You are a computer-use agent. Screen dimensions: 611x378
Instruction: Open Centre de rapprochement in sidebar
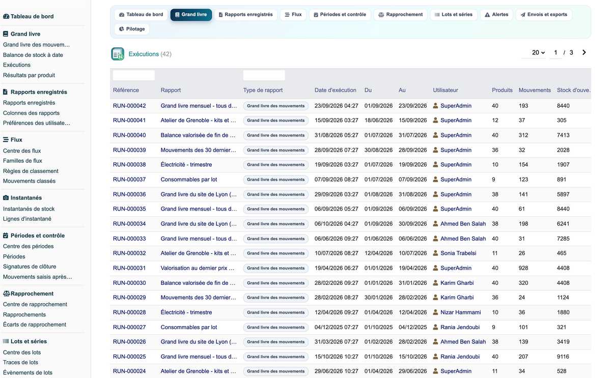(x=35, y=304)
